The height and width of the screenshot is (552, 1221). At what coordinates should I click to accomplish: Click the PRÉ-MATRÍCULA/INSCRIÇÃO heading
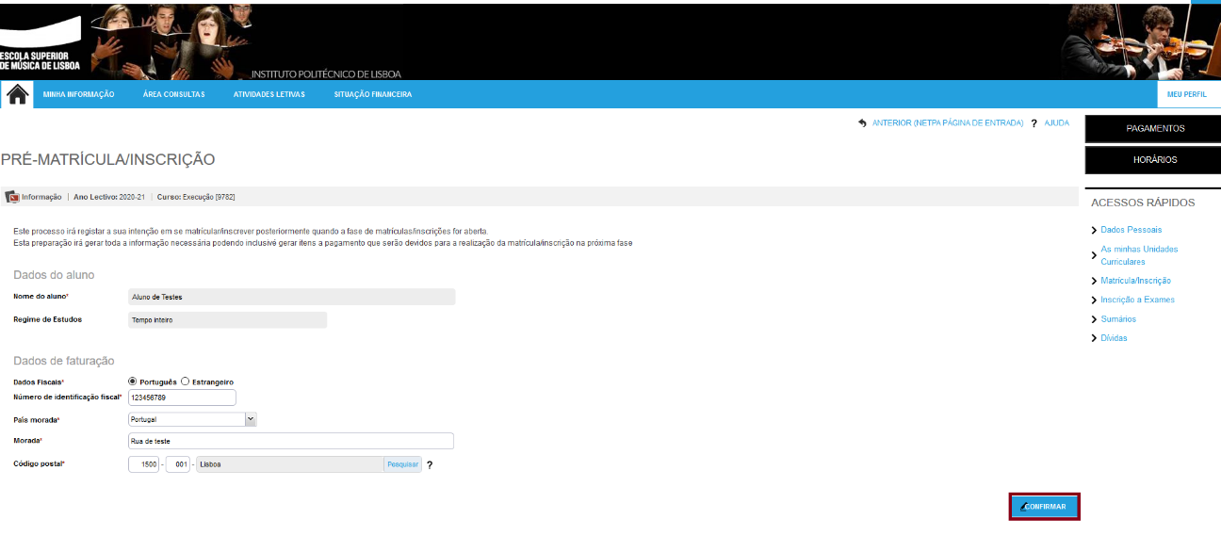[107, 160]
